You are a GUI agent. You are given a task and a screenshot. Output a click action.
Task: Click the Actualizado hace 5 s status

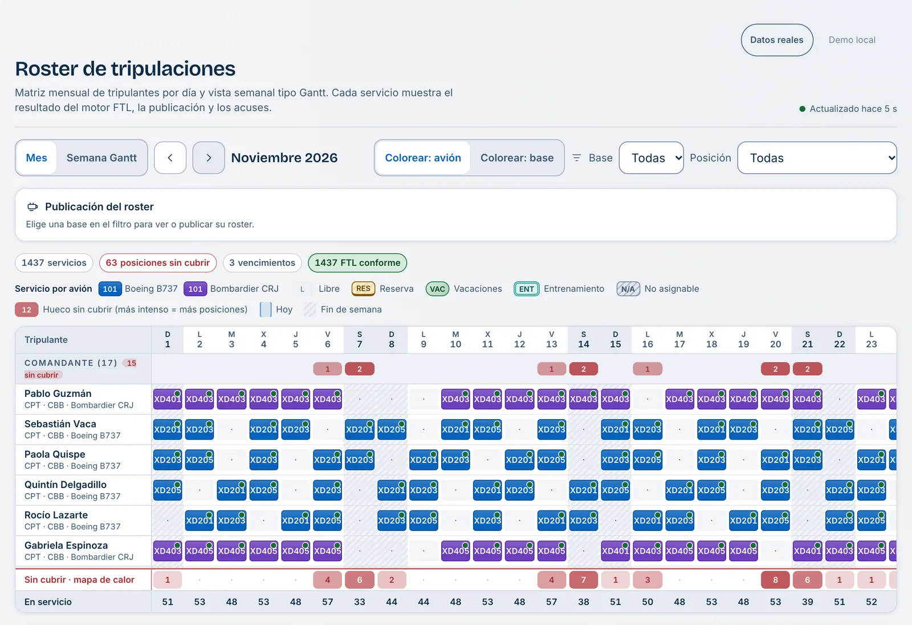848,109
